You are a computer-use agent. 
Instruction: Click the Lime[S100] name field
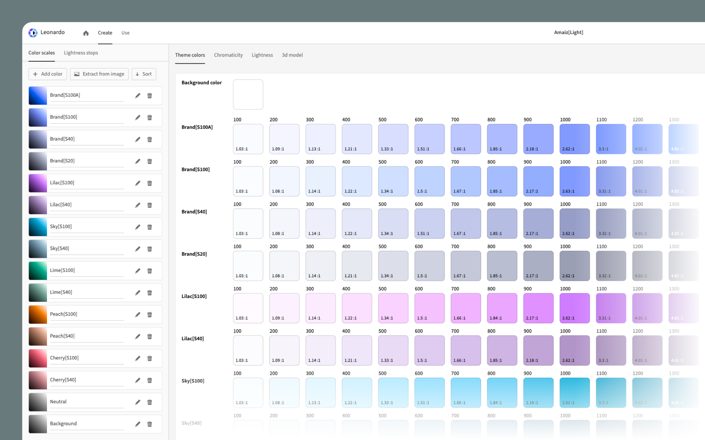(x=87, y=271)
